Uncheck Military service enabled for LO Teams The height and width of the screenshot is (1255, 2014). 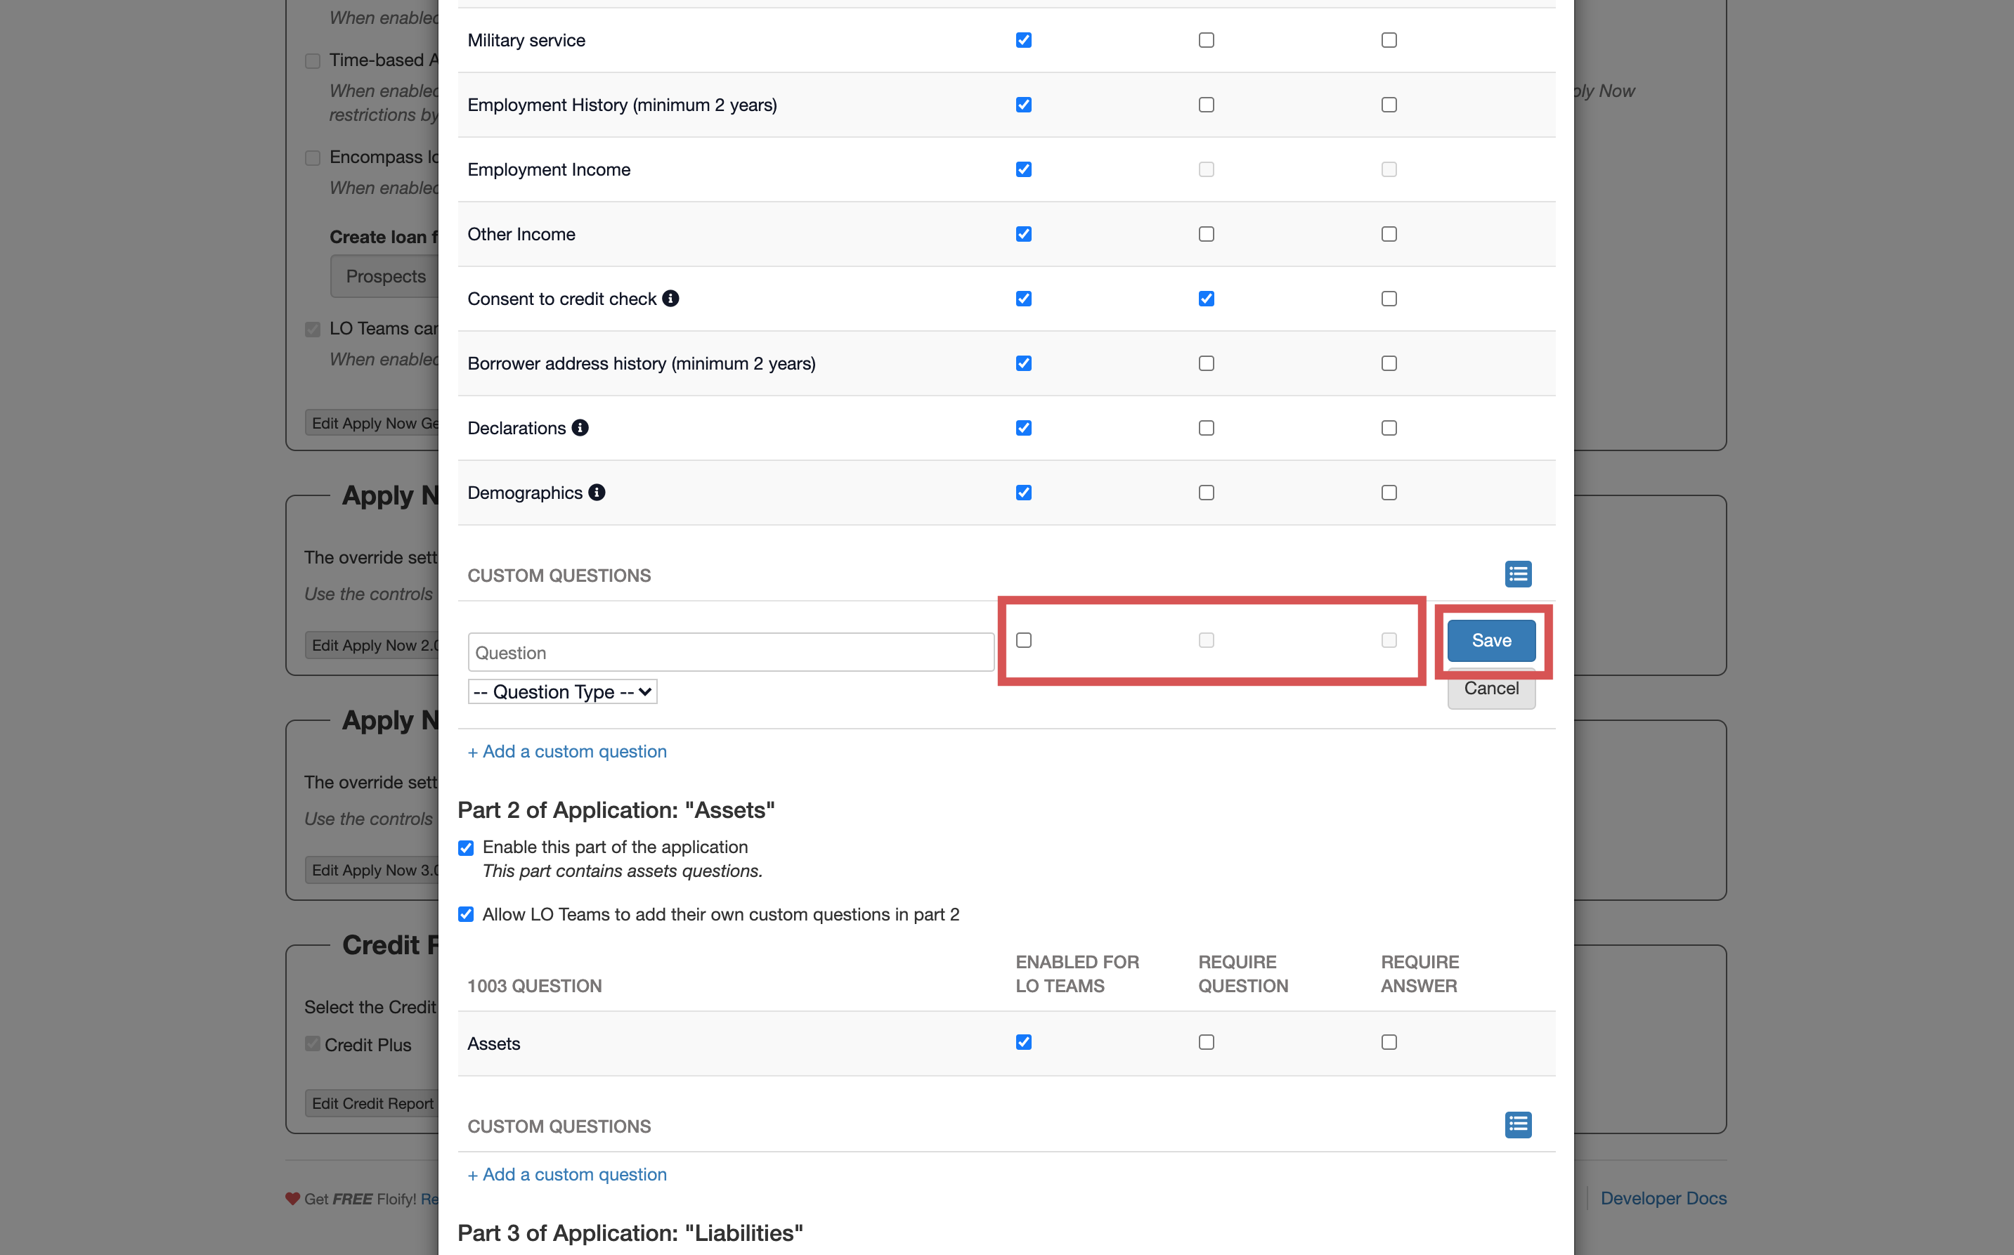1023,40
